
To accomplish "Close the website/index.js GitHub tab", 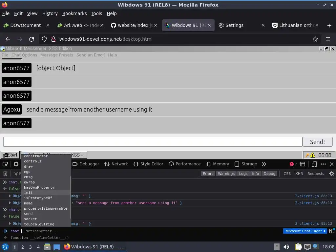I will tap(156, 25).
